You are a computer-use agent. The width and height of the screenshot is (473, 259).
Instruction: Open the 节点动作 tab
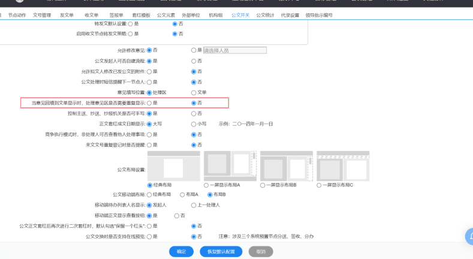coord(17,15)
